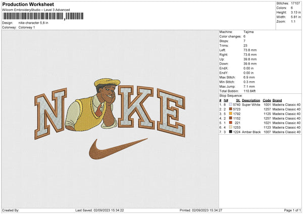Click the 'Code' column header
Image resolution: width=303 pixels, height=214 pixels.
coord(267,100)
